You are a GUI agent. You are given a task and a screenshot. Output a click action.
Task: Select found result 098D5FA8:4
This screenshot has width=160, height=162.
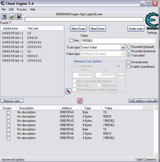[32, 61]
